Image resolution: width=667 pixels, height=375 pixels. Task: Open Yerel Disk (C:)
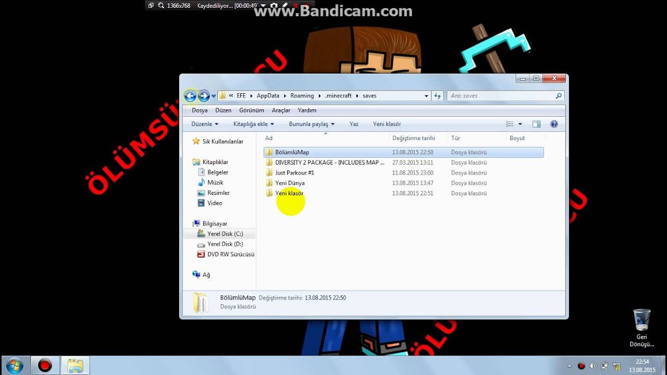(x=225, y=234)
